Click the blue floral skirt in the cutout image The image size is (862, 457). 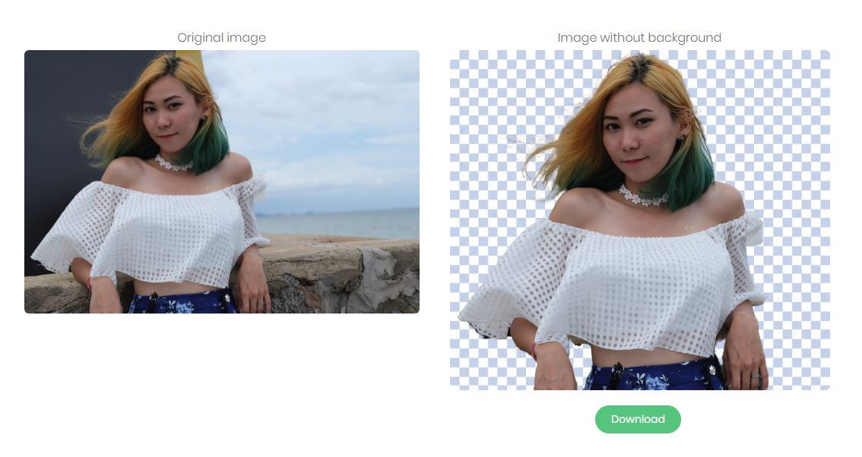click(654, 377)
